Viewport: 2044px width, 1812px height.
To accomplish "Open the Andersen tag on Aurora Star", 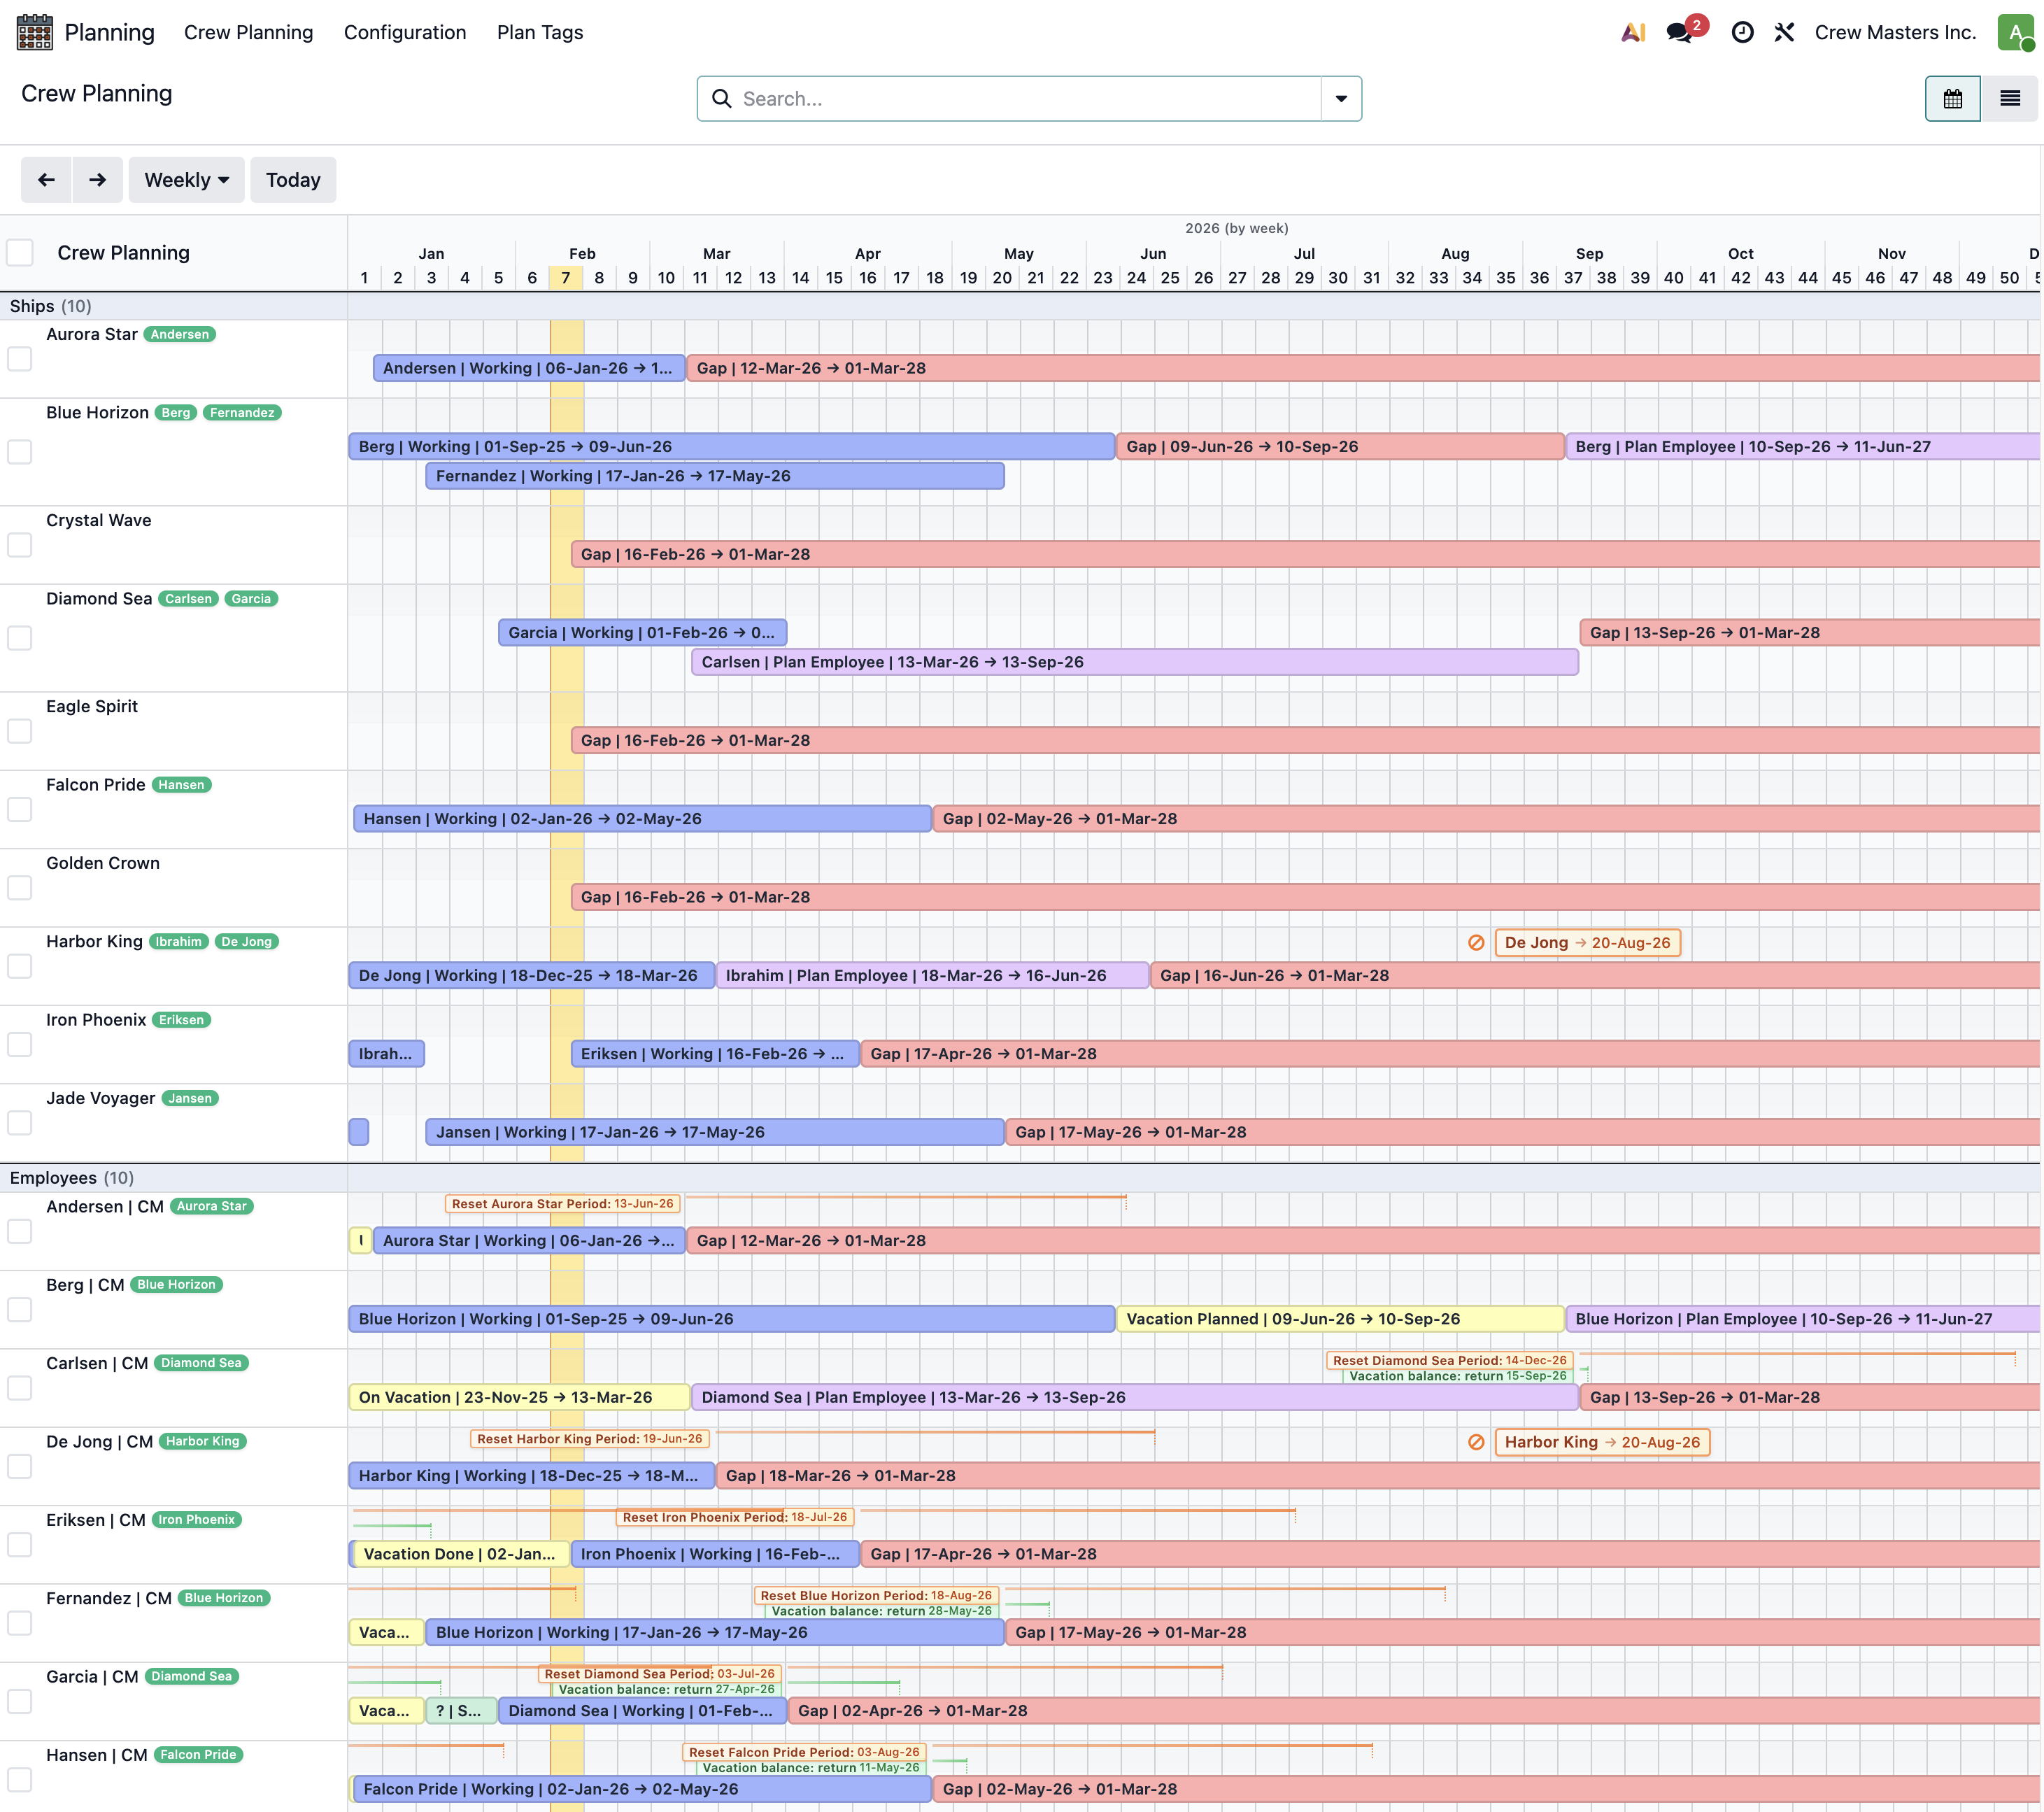I will click(180, 334).
